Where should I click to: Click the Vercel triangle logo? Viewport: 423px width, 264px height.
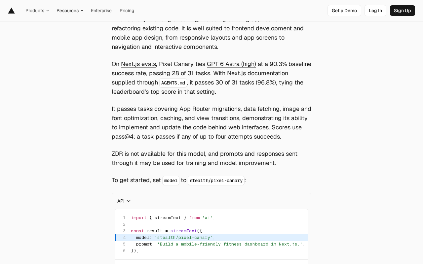[11, 11]
